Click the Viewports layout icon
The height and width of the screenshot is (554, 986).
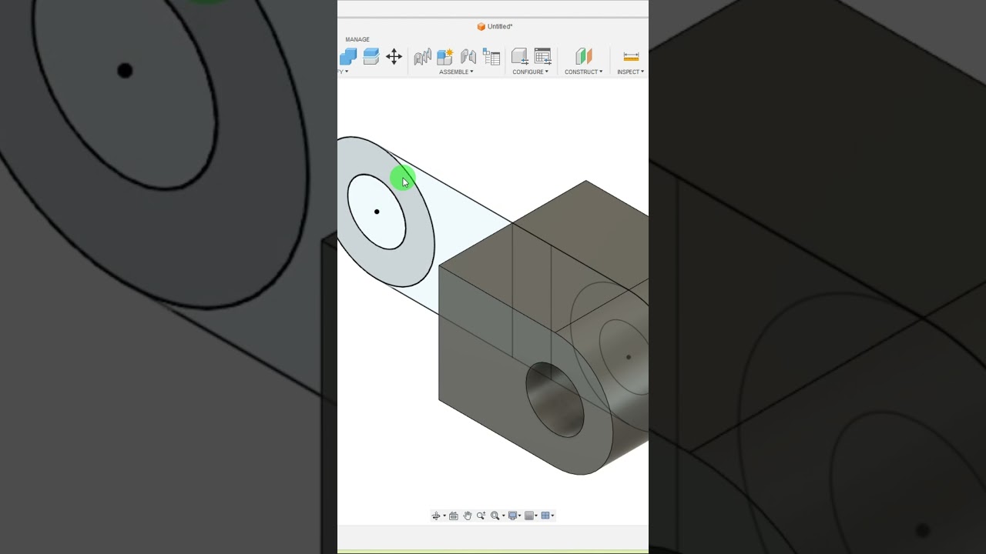[545, 516]
